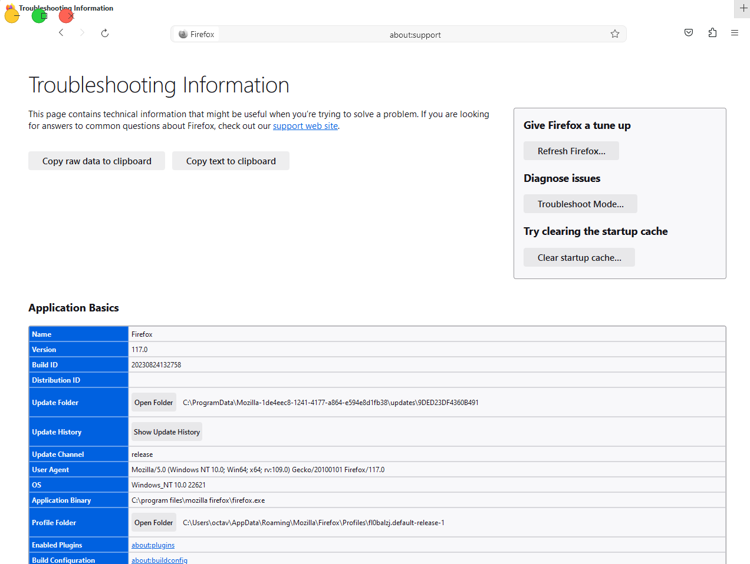Open the about:plugins link

click(153, 545)
